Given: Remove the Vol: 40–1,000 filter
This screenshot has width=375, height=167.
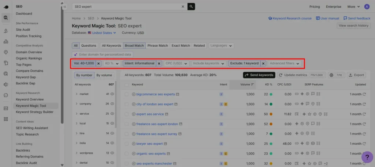Looking at the screenshot, I should [99, 64].
